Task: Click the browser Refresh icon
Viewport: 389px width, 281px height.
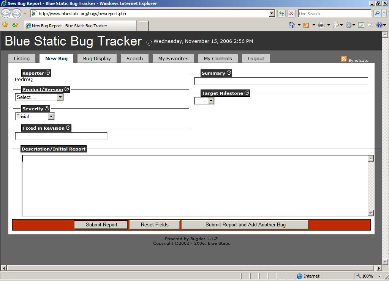Action: pyautogui.click(x=281, y=13)
